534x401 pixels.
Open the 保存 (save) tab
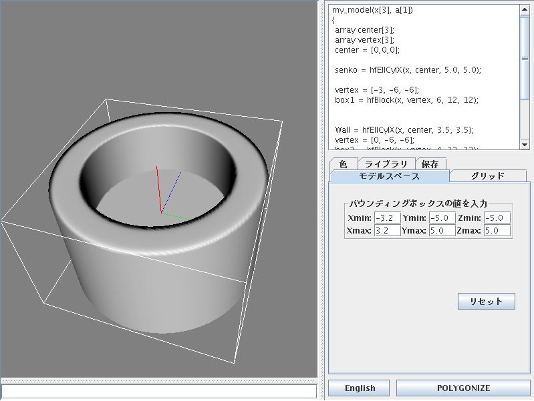click(430, 164)
